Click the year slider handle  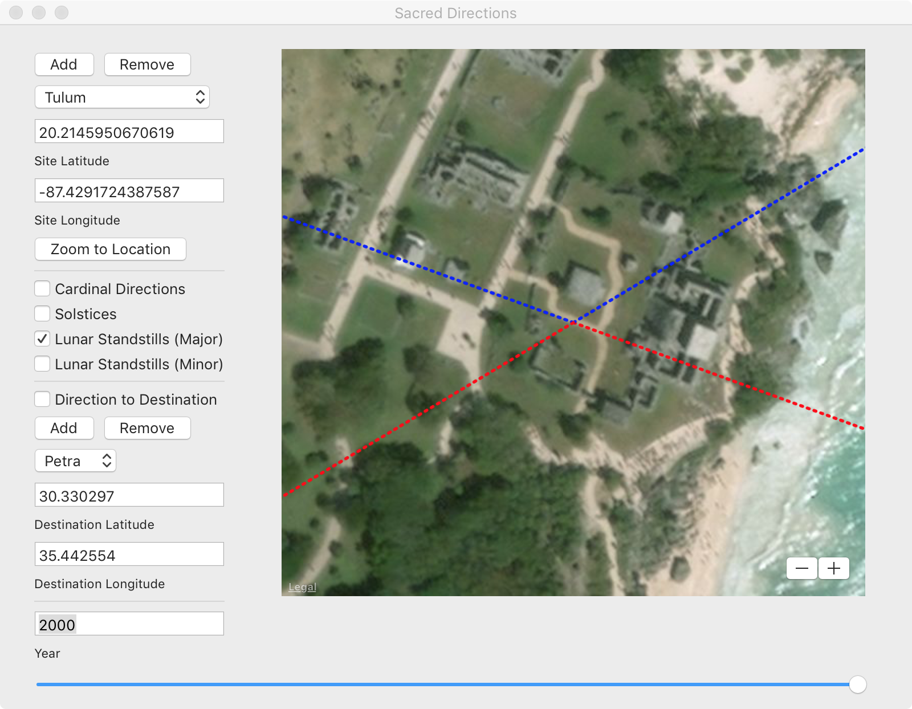pyautogui.click(x=857, y=684)
